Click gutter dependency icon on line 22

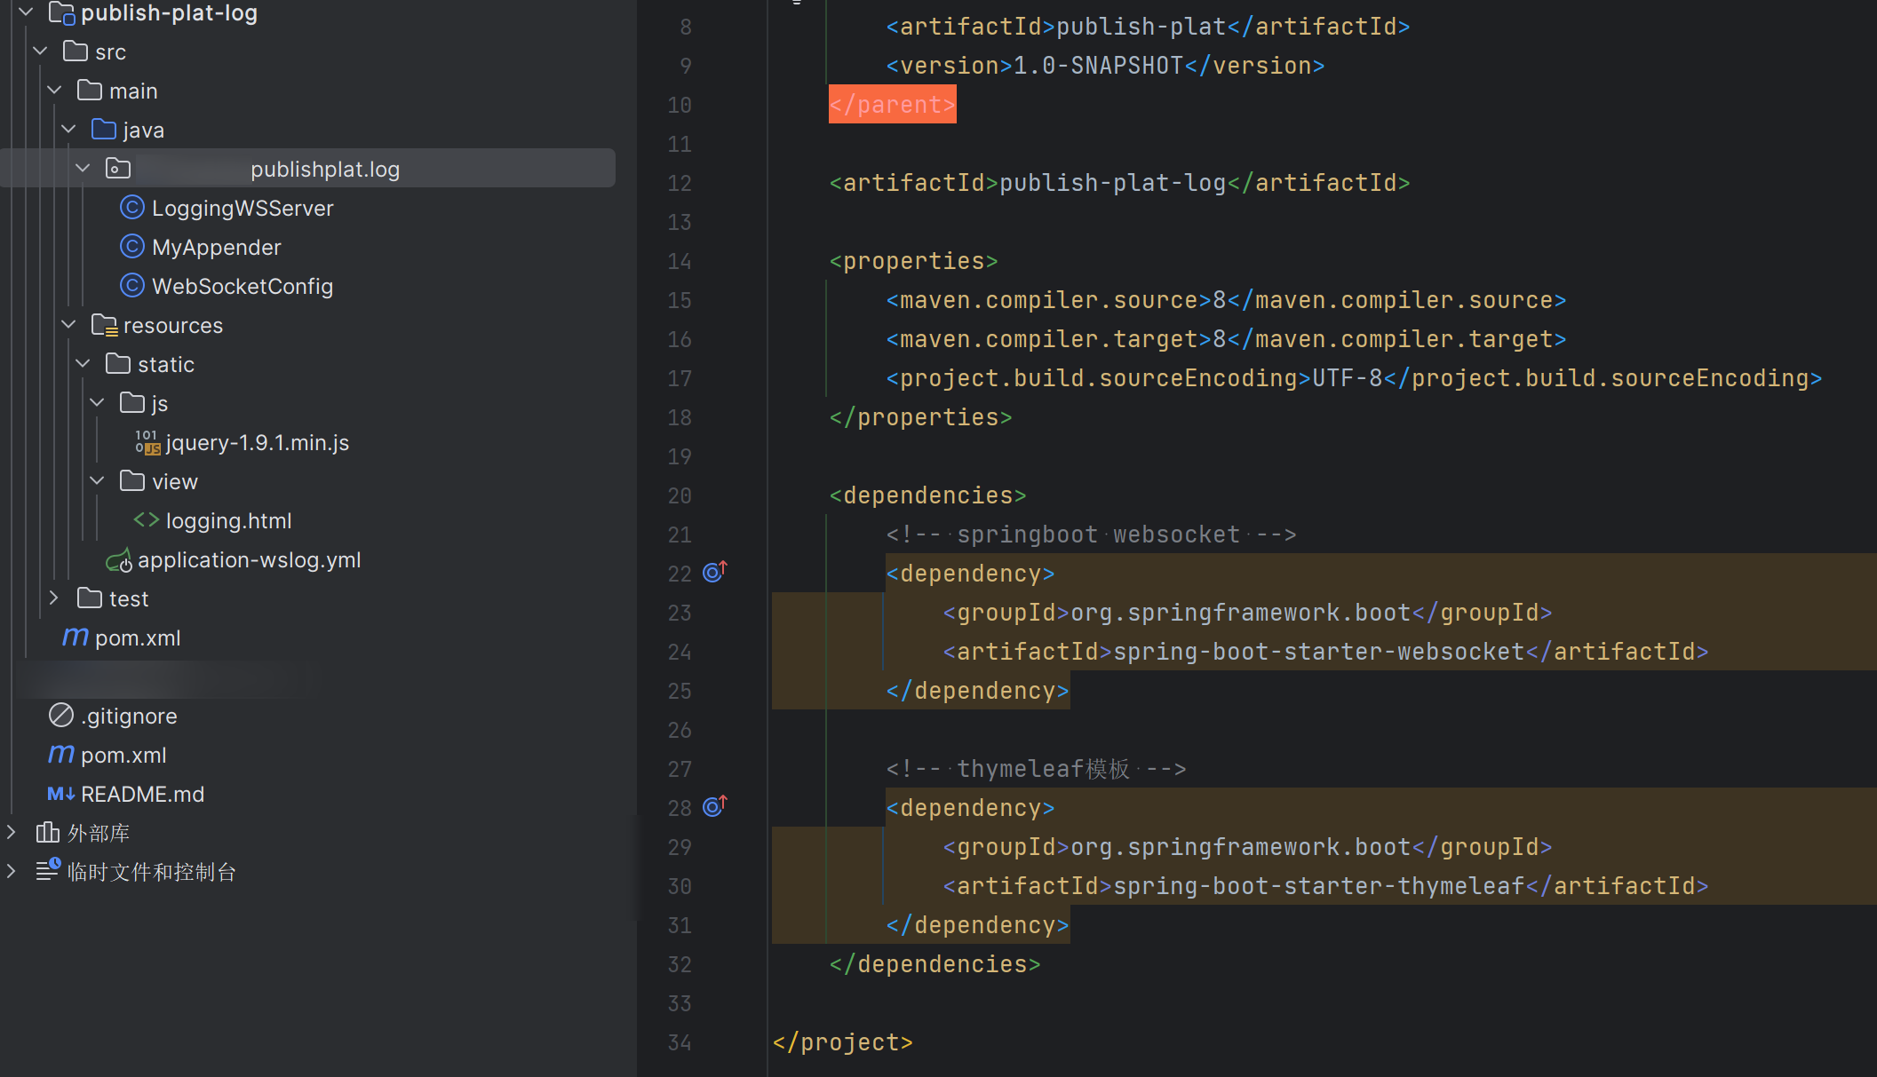[x=714, y=572]
